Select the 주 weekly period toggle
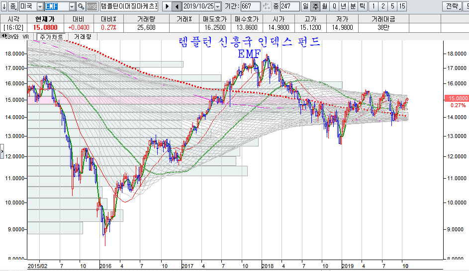 315,6
